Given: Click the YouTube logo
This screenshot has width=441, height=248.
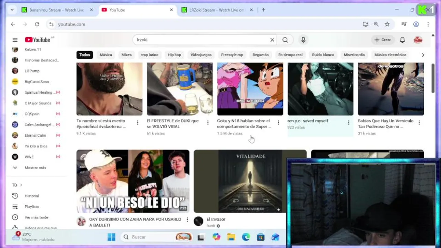Looking at the screenshot, I should pos(37,40).
